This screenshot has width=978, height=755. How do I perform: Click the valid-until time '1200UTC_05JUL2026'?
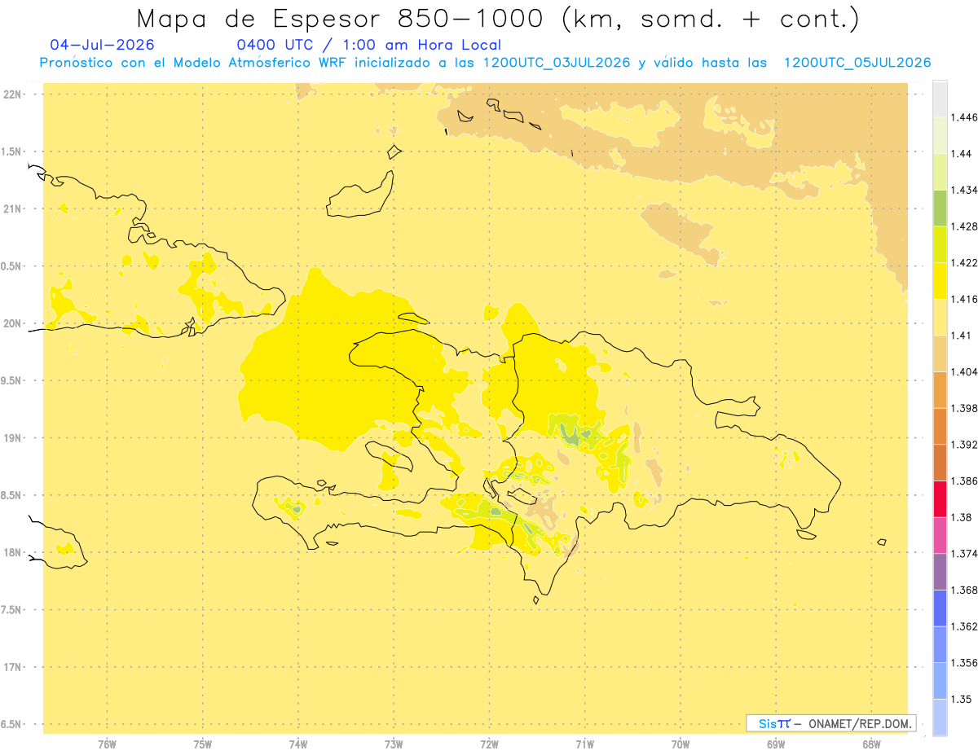click(x=857, y=63)
